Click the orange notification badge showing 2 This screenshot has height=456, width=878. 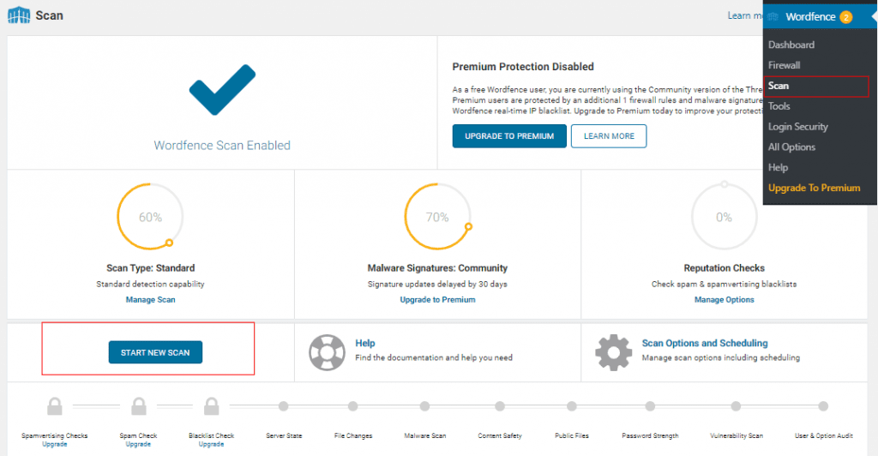[x=846, y=17]
